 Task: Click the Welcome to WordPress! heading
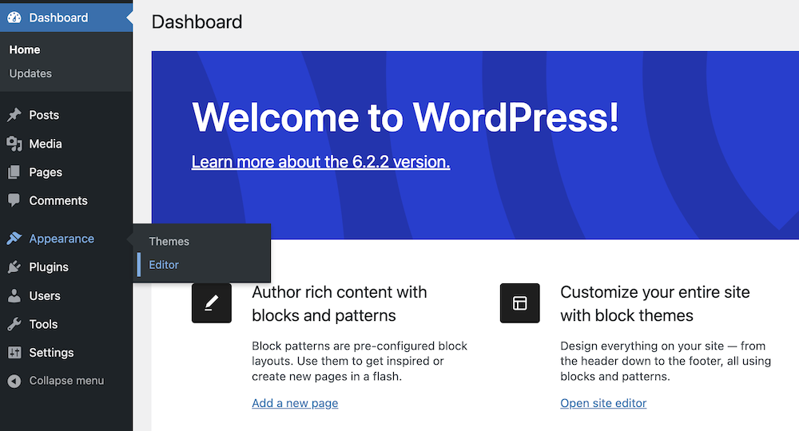tap(405, 117)
